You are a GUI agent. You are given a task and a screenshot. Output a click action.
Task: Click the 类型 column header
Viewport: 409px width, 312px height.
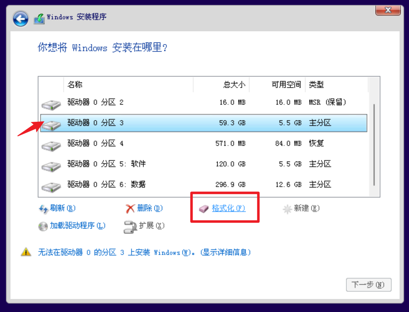coord(337,84)
